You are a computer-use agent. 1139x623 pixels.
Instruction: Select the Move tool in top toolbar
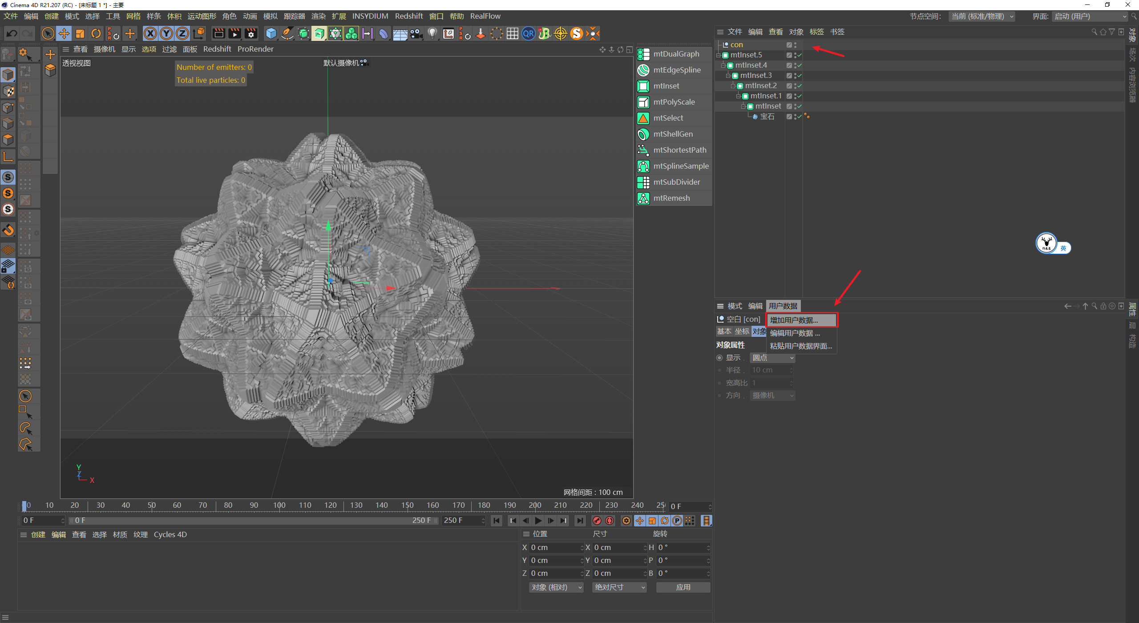pos(64,33)
